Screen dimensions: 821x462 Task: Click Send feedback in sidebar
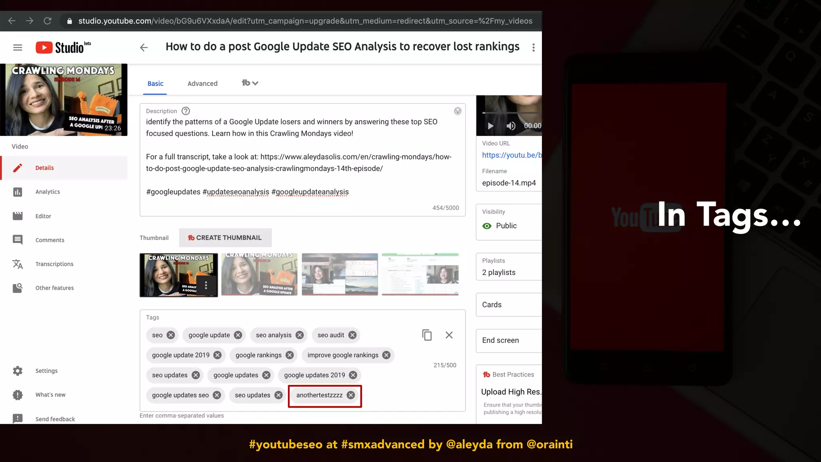[x=64, y=419]
